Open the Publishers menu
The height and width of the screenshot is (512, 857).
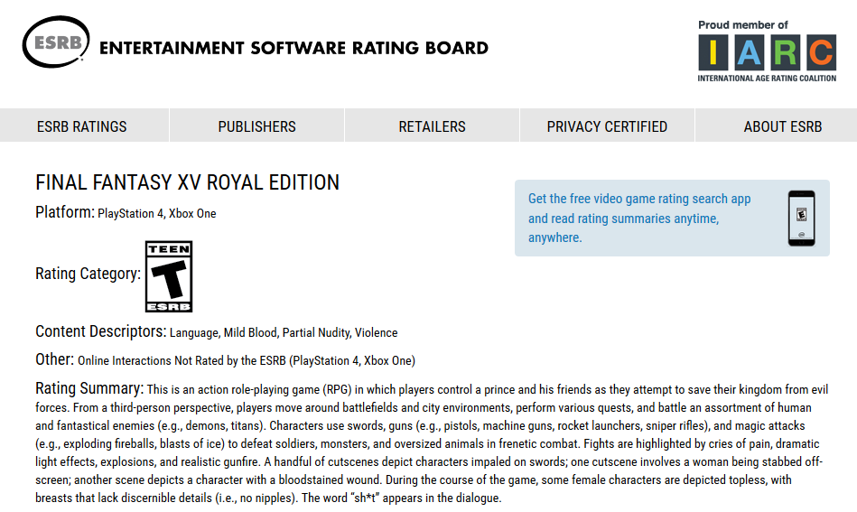tap(256, 126)
